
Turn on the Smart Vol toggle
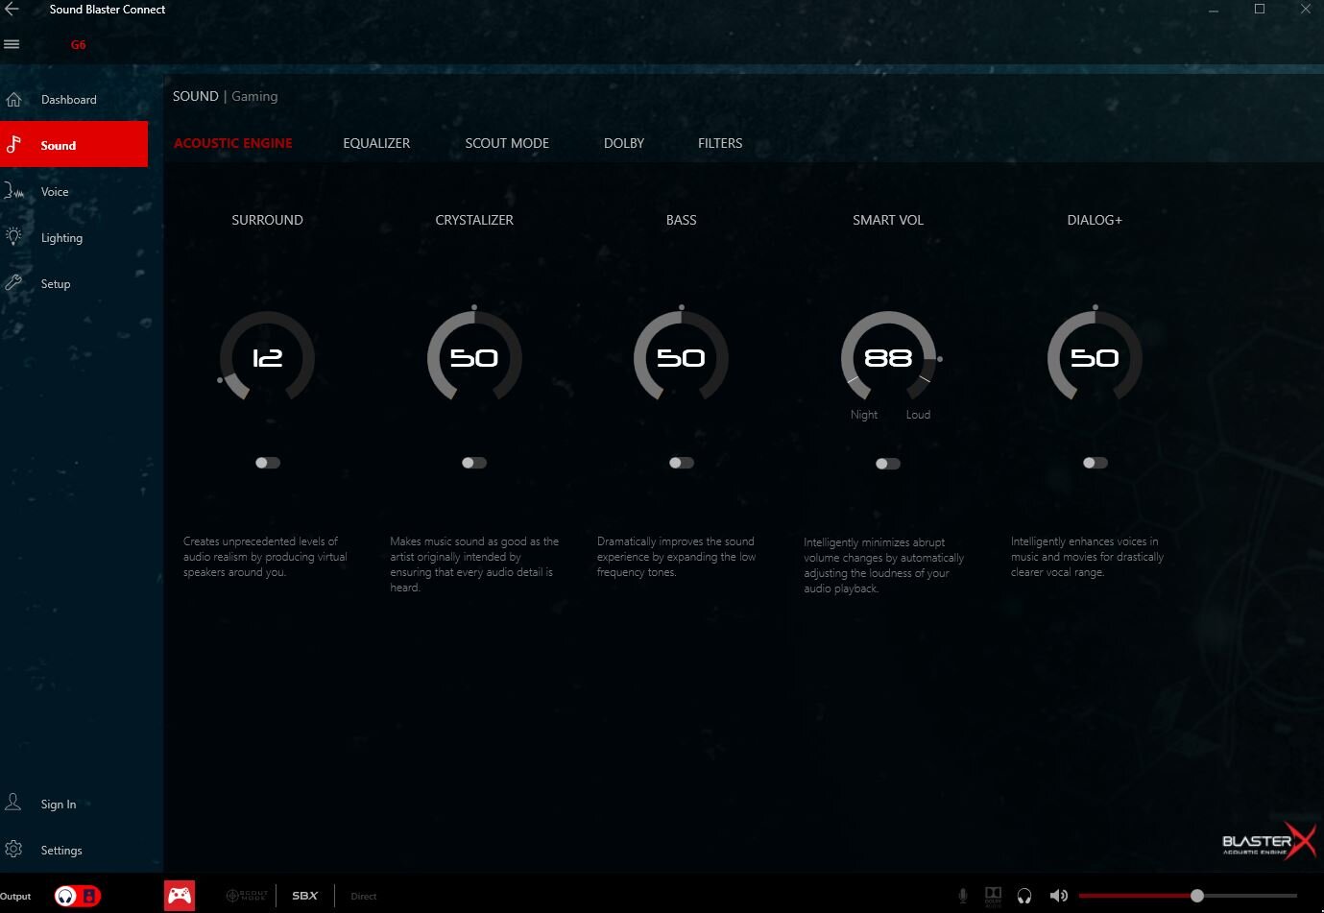point(888,464)
